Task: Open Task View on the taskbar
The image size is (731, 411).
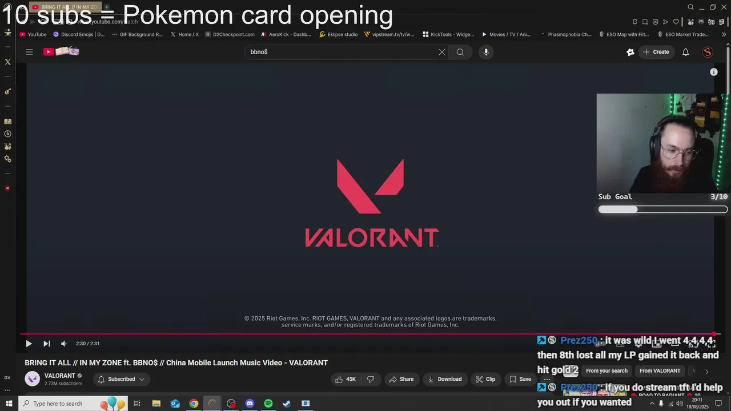Action: point(137,404)
